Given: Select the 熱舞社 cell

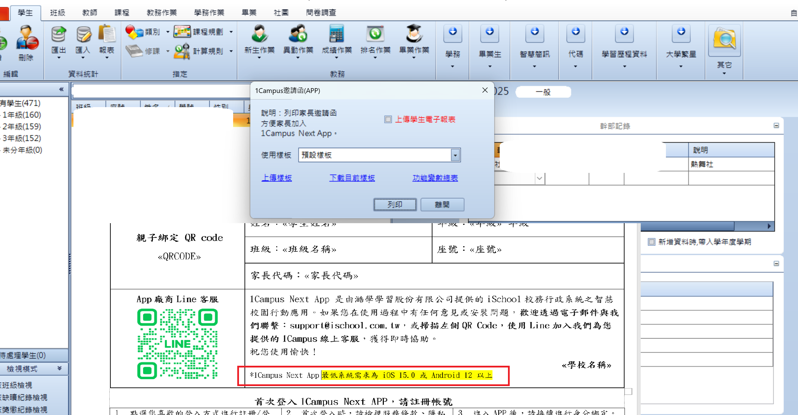Looking at the screenshot, I should [x=731, y=164].
